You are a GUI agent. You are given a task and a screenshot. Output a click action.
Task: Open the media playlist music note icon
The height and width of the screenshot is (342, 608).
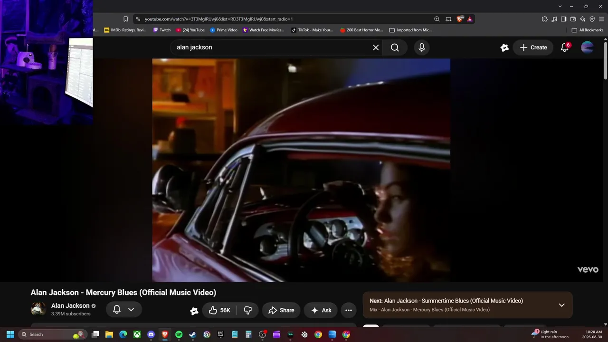pos(554,19)
